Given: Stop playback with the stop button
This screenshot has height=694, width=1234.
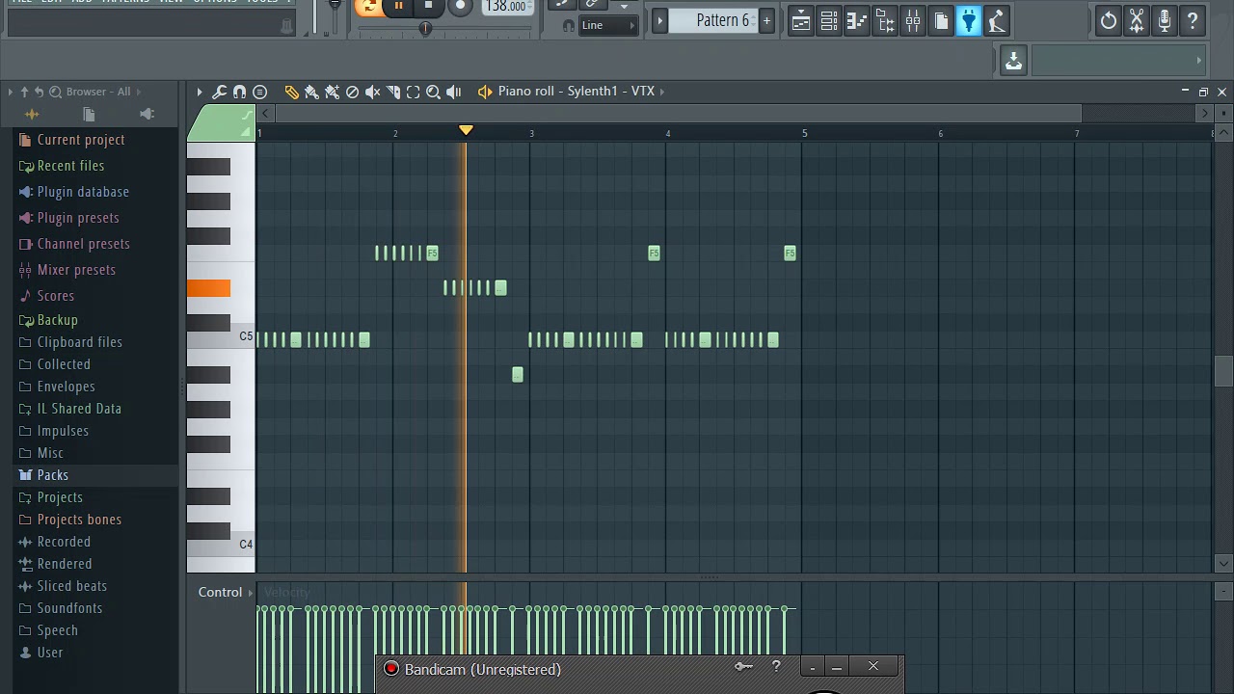Looking at the screenshot, I should (429, 6).
